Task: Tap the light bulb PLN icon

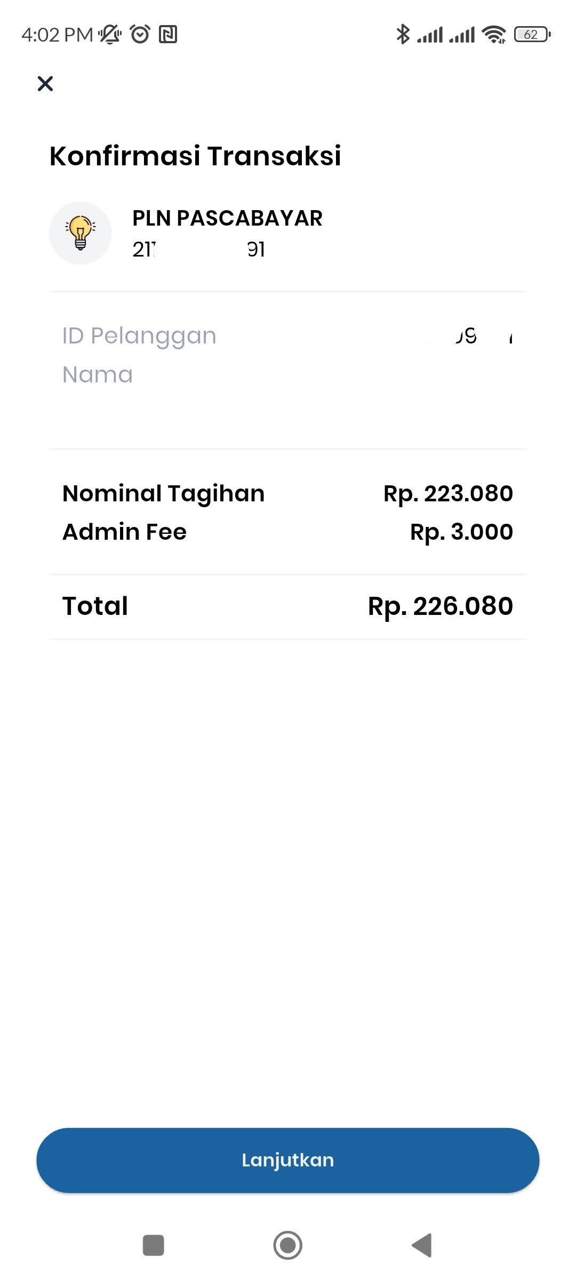Action: 81,233
